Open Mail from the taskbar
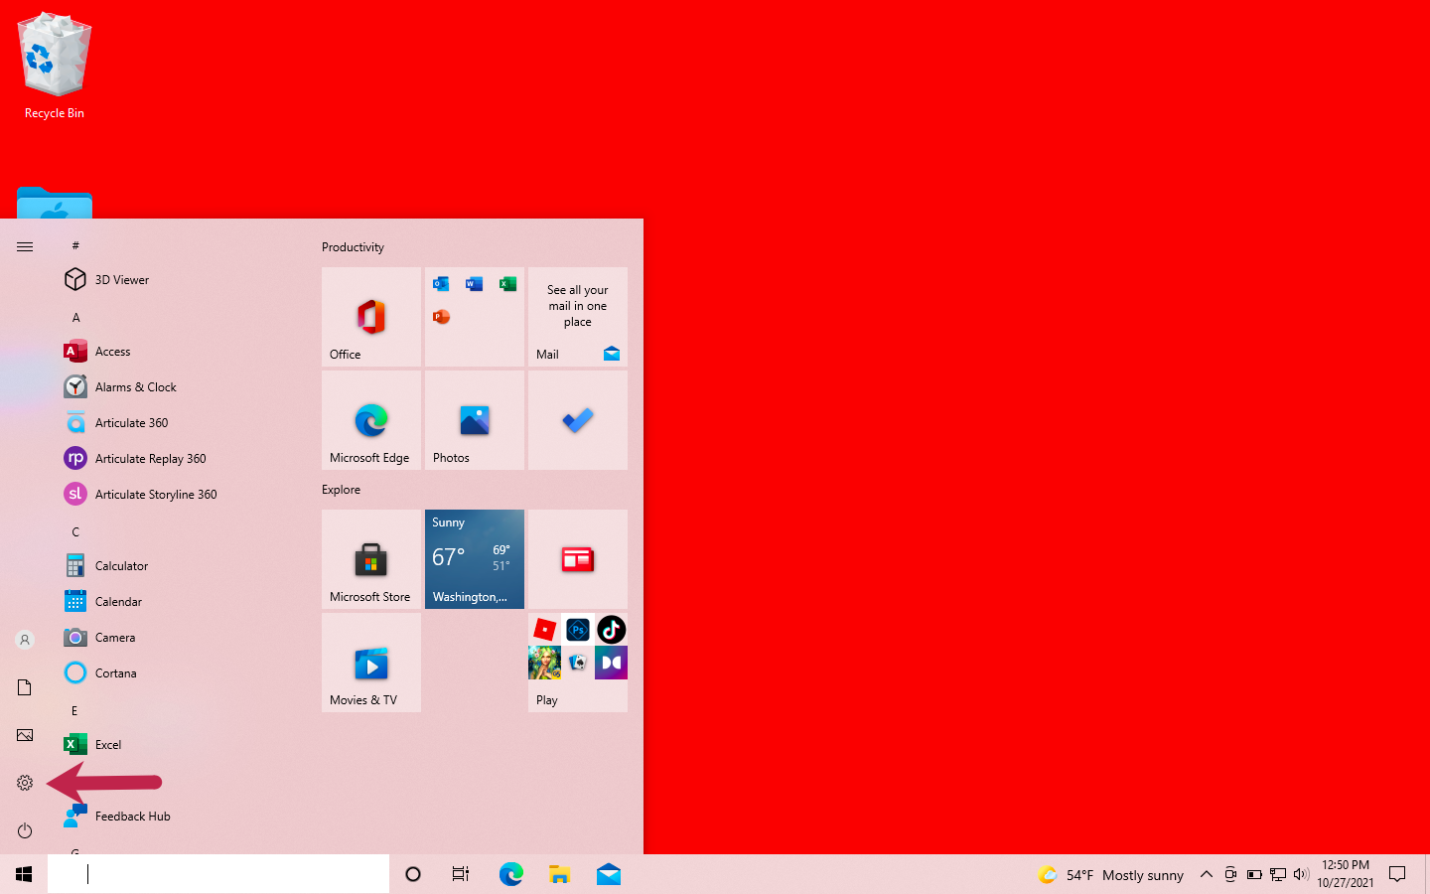The width and height of the screenshot is (1430, 894). click(609, 874)
